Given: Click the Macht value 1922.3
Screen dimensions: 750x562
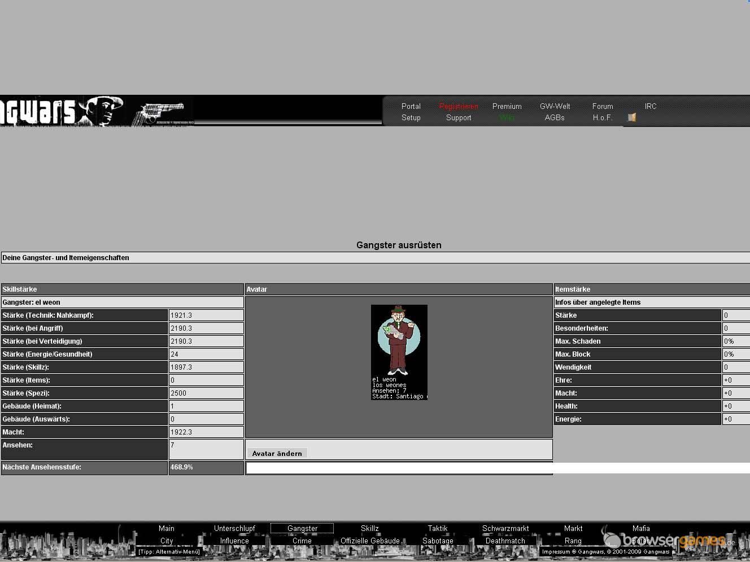Looking at the screenshot, I should click(206, 432).
